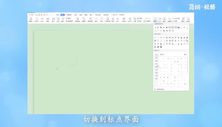Click the 图片 picture insert icon

(53, 19)
